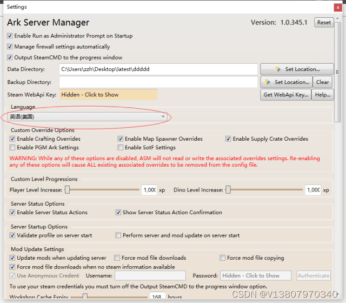Open the Language dropdown
Screen dimensions: 346x303
(88, 117)
